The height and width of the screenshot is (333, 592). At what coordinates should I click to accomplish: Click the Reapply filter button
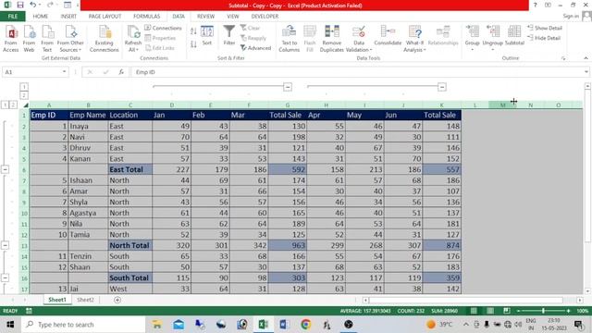click(253, 38)
